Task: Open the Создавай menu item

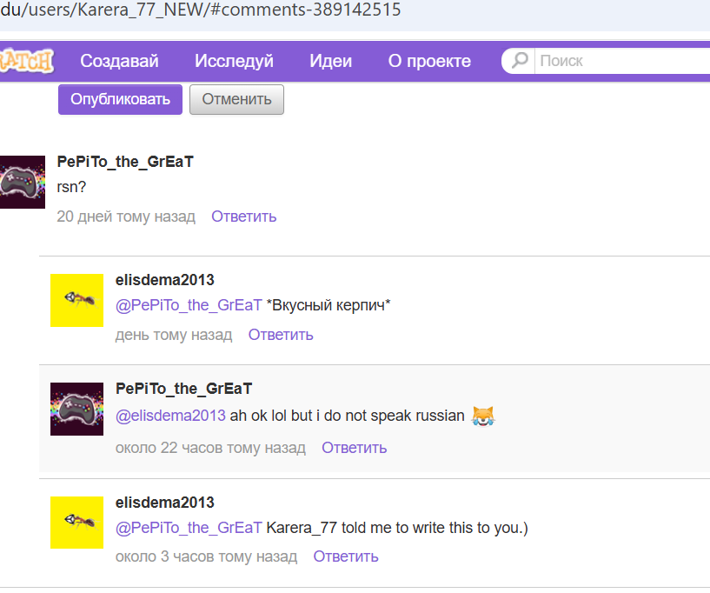Action: (x=119, y=61)
